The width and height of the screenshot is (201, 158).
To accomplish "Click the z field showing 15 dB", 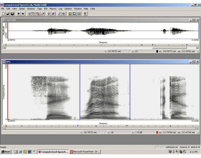I will click(145, 132).
